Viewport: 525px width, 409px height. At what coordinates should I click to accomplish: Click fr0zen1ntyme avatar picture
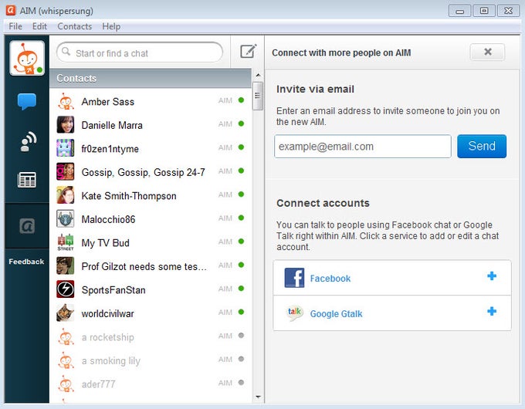pos(66,148)
